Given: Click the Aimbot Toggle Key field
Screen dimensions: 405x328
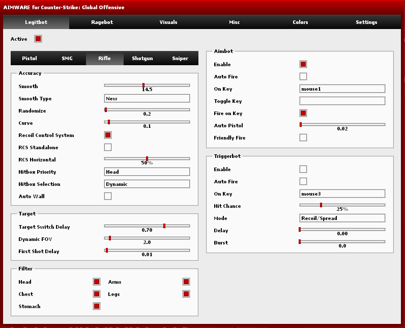Looking at the screenshot, I should click(342, 101).
